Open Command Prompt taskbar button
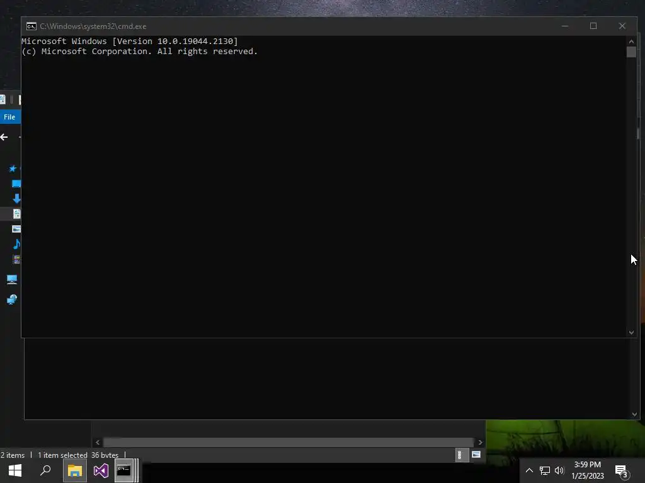645x483 pixels. pyautogui.click(x=125, y=470)
